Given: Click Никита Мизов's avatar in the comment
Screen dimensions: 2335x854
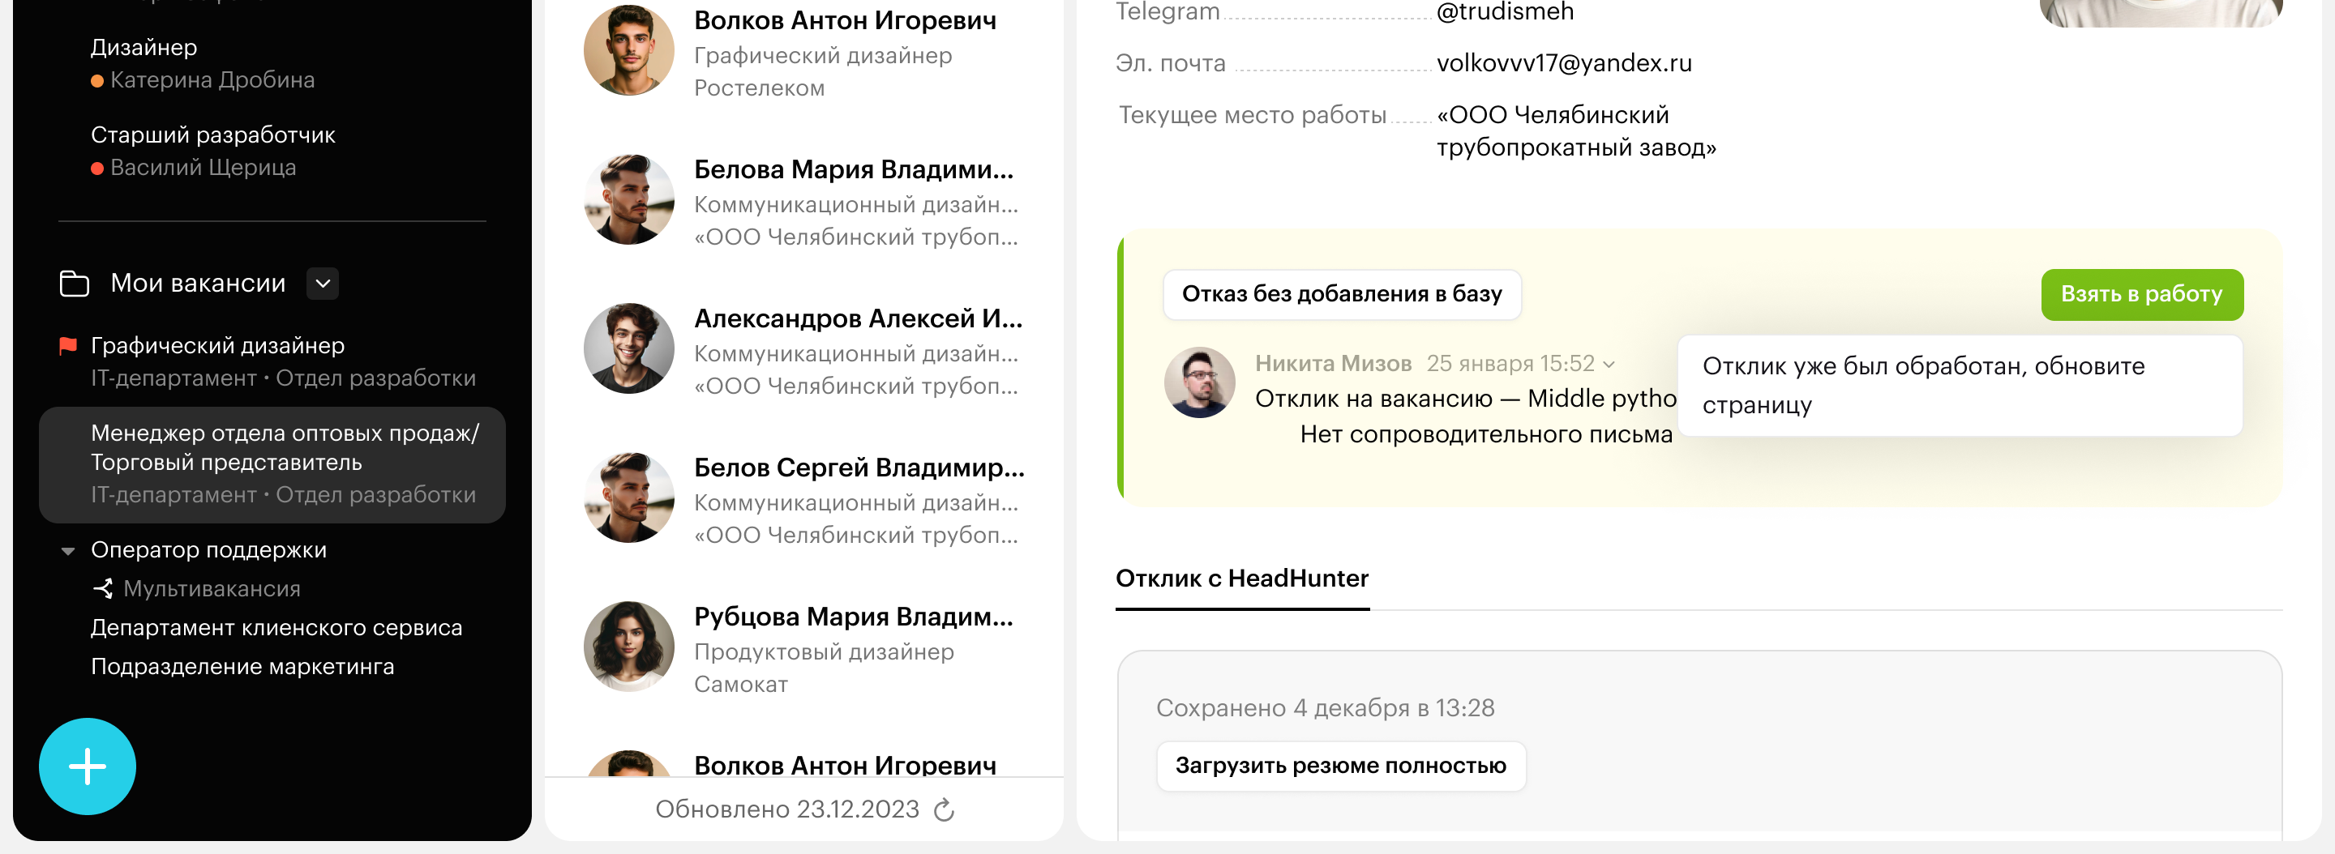Looking at the screenshot, I should pyautogui.click(x=1198, y=382).
